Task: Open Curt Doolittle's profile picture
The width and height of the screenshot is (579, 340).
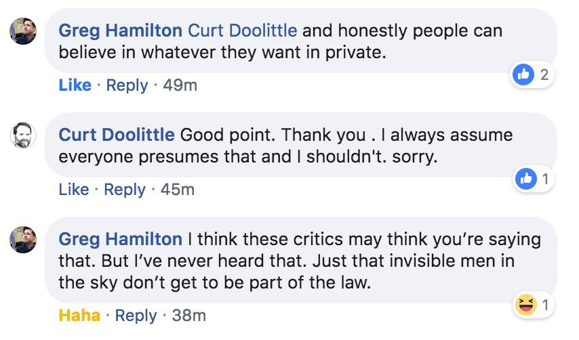Action: pos(22,135)
